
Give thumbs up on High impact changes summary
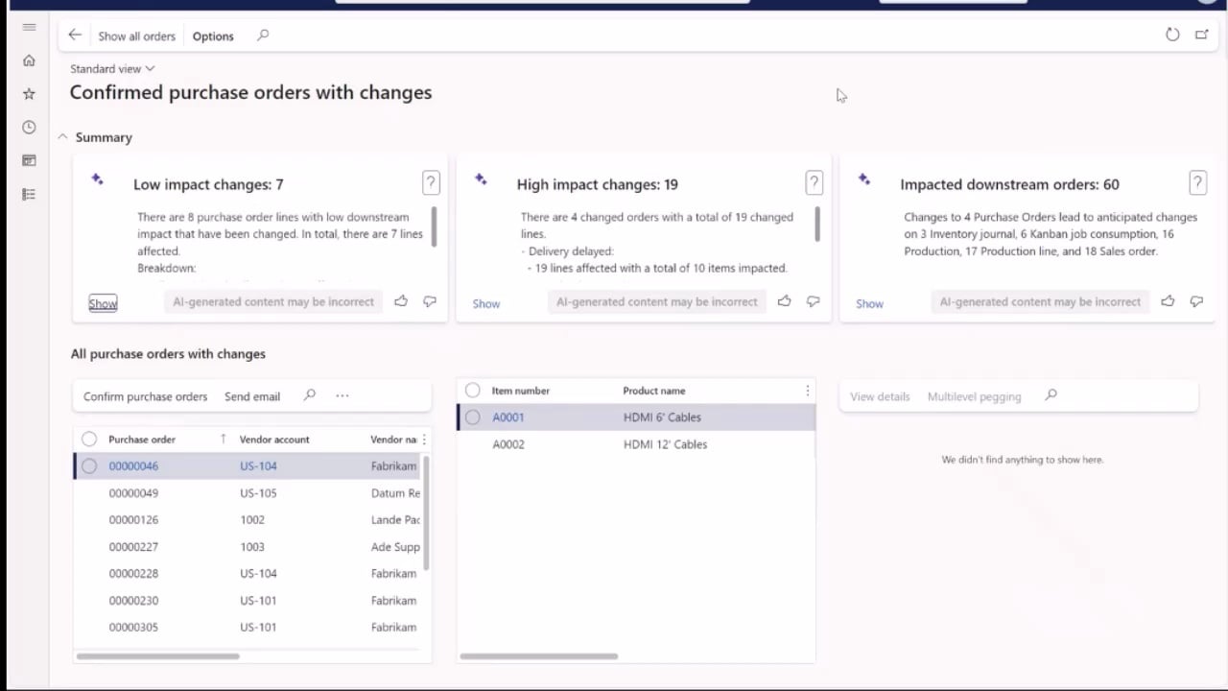(784, 301)
